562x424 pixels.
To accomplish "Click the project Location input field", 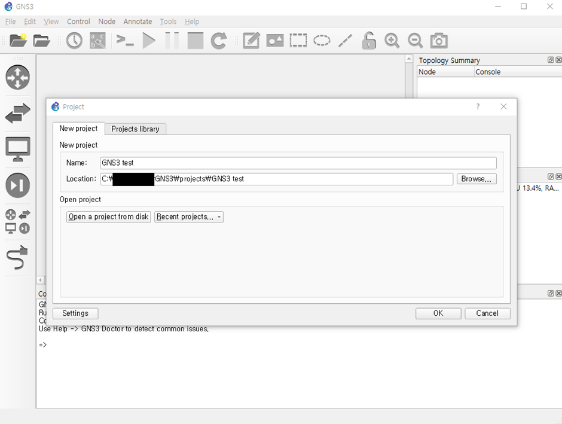I will point(276,179).
